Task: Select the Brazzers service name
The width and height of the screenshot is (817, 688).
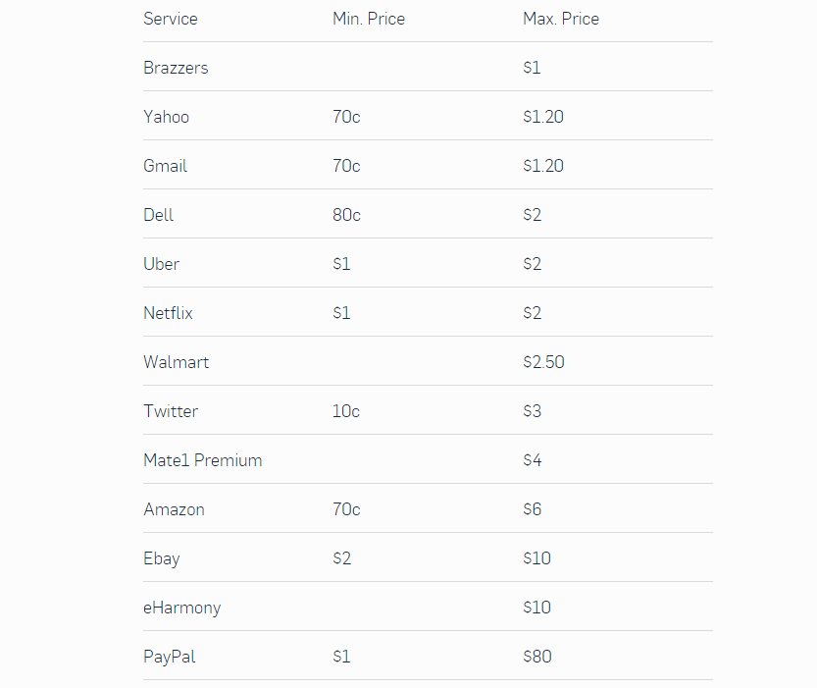Action: coord(176,68)
